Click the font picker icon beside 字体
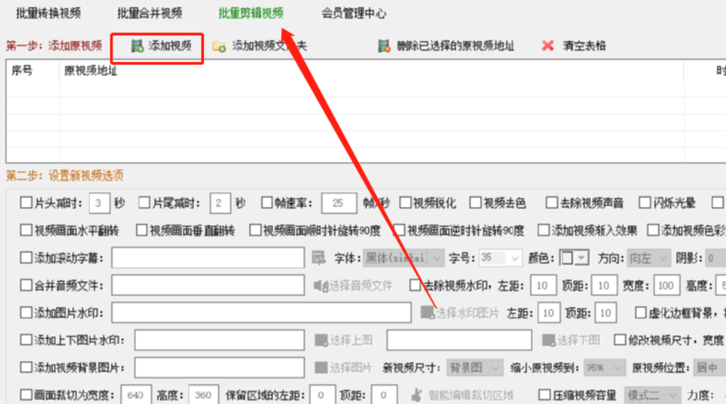 pos(318,258)
